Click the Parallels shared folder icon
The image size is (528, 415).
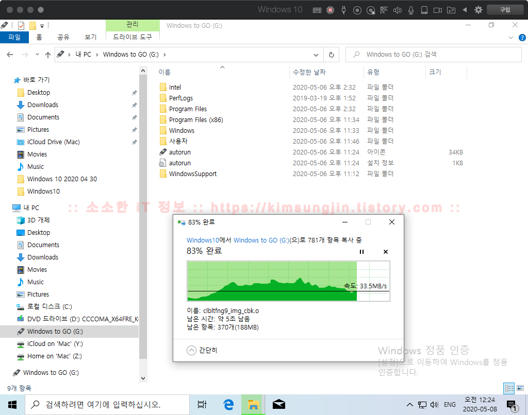coord(451,10)
